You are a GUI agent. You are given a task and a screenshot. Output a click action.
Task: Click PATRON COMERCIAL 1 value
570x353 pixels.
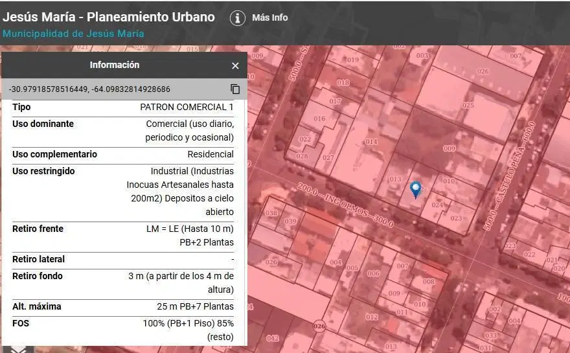(x=187, y=107)
